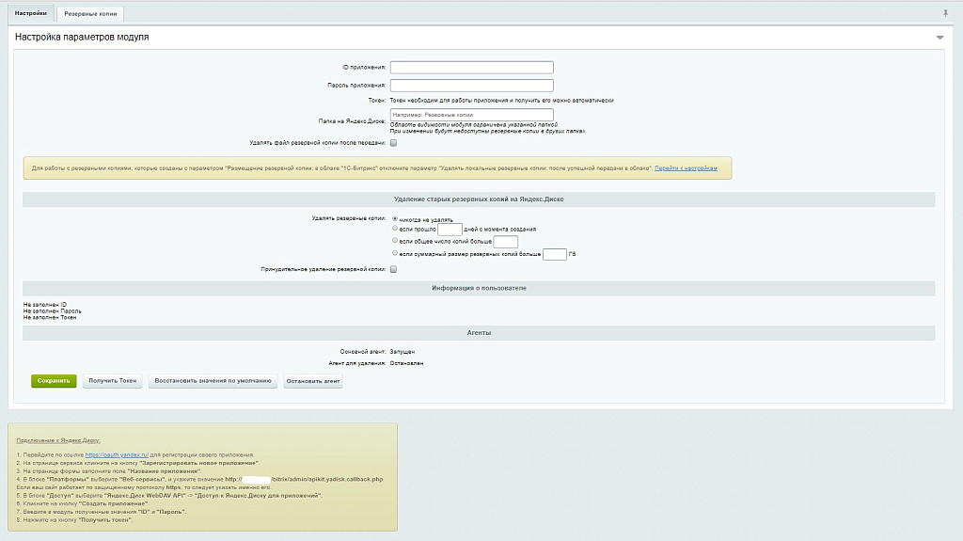Click the size limit field before 'ГБ'
Image resolution: width=963 pixels, height=541 pixels.
554,254
